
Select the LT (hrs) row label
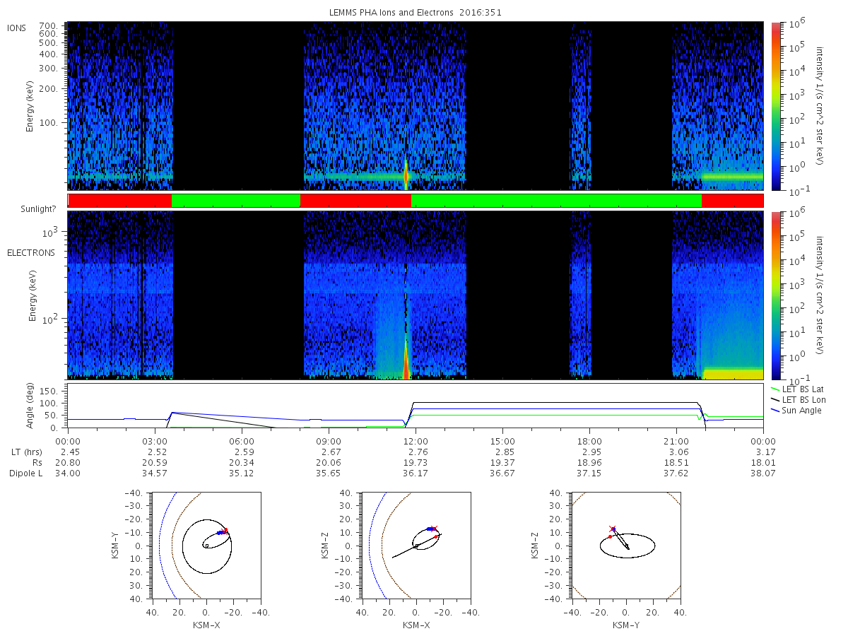(27, 452)
